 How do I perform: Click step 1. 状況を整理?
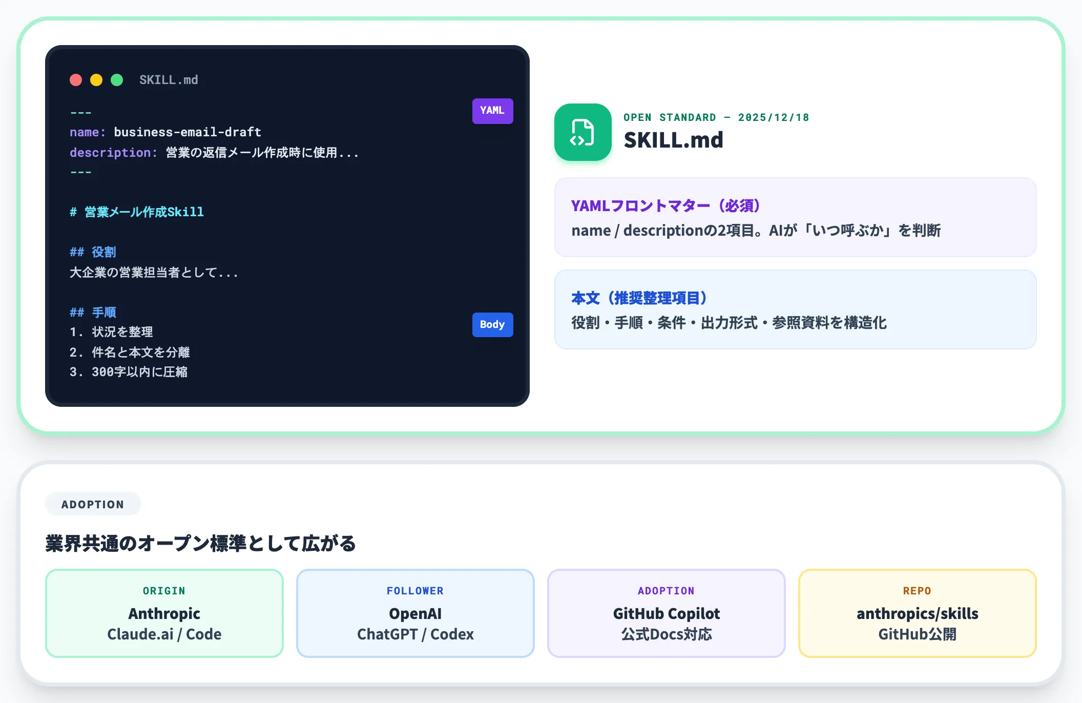(111, 332)
